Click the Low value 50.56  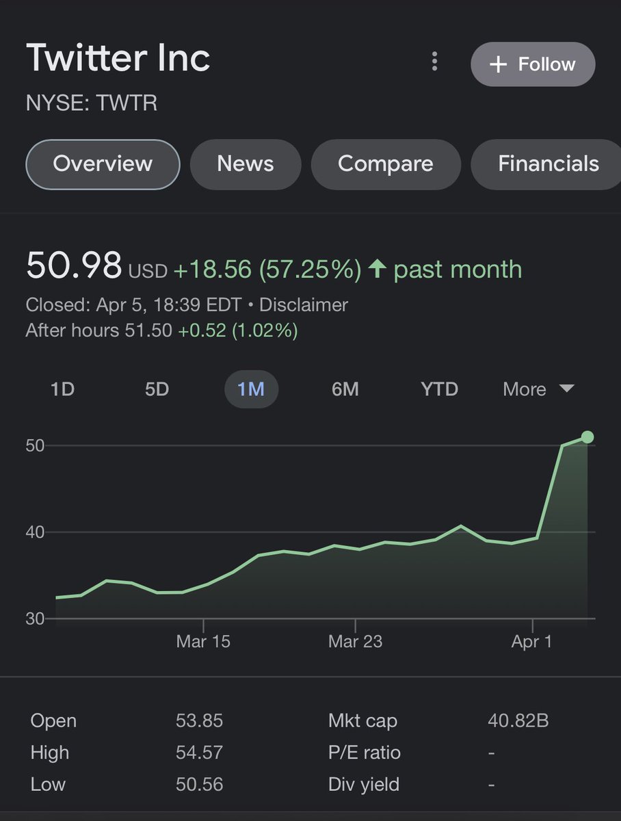pos(199,784)
